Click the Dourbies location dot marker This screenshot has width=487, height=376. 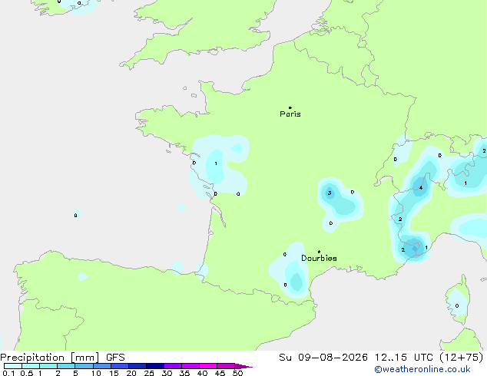tap(319, 252)
